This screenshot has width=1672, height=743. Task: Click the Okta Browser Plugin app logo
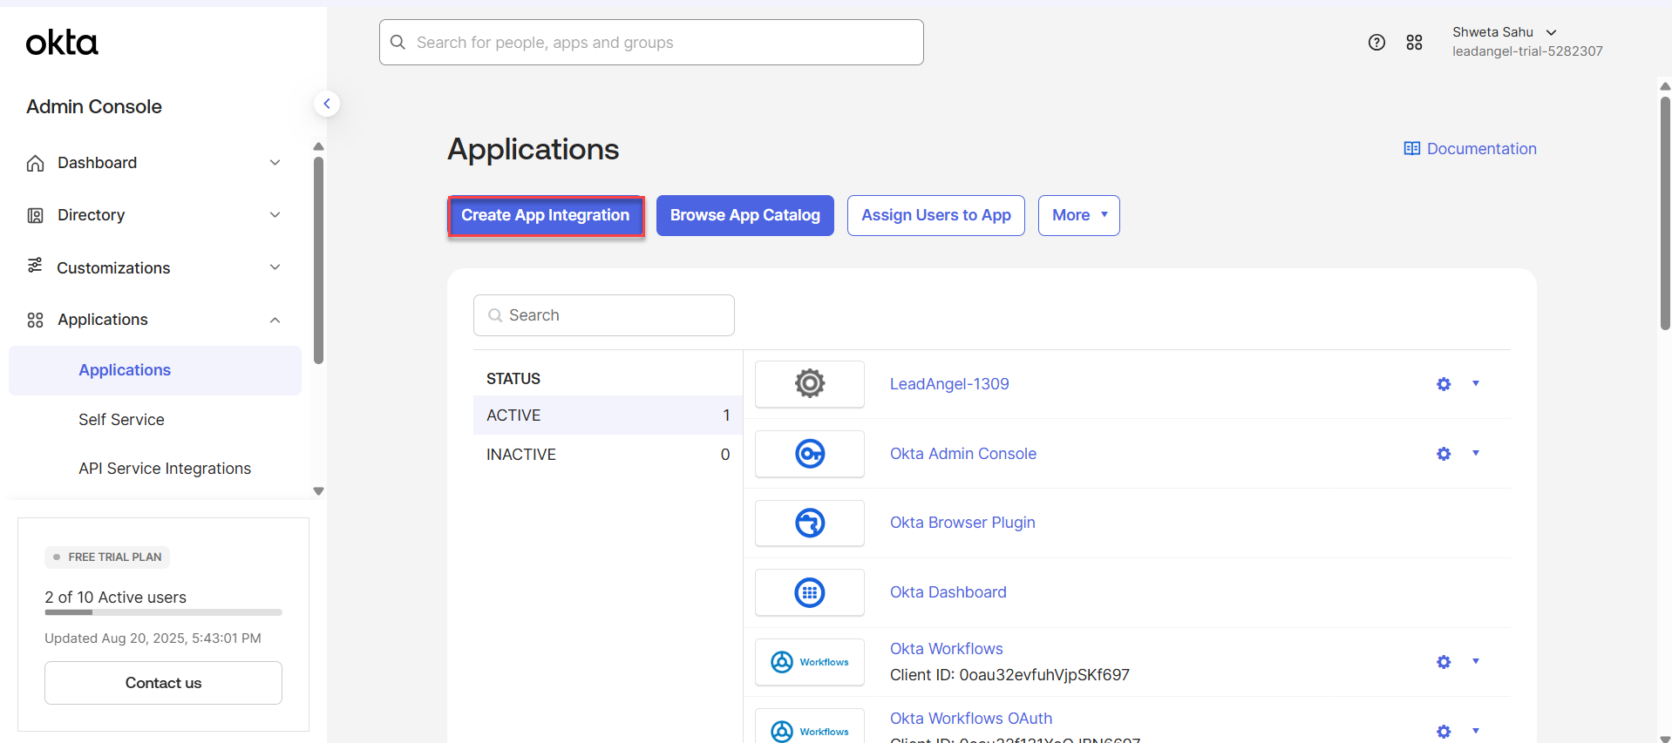(810, 523)
